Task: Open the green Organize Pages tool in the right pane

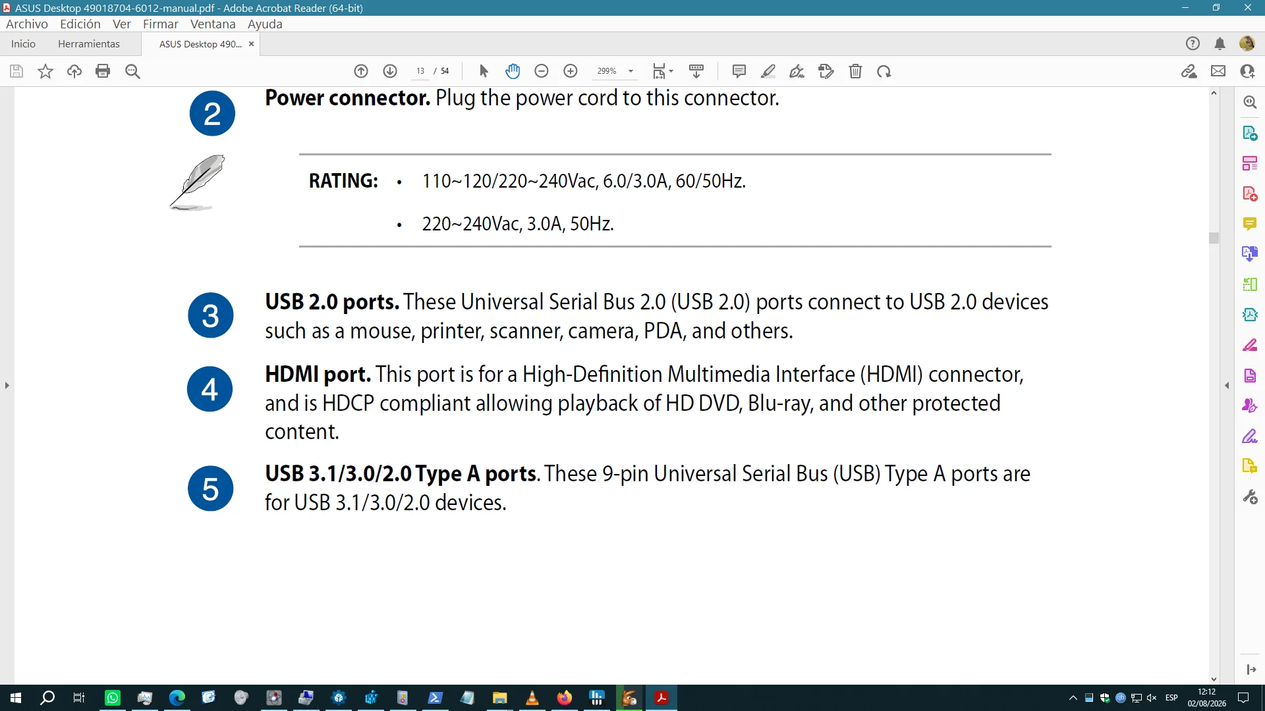Action: (x=1250, y=284)
